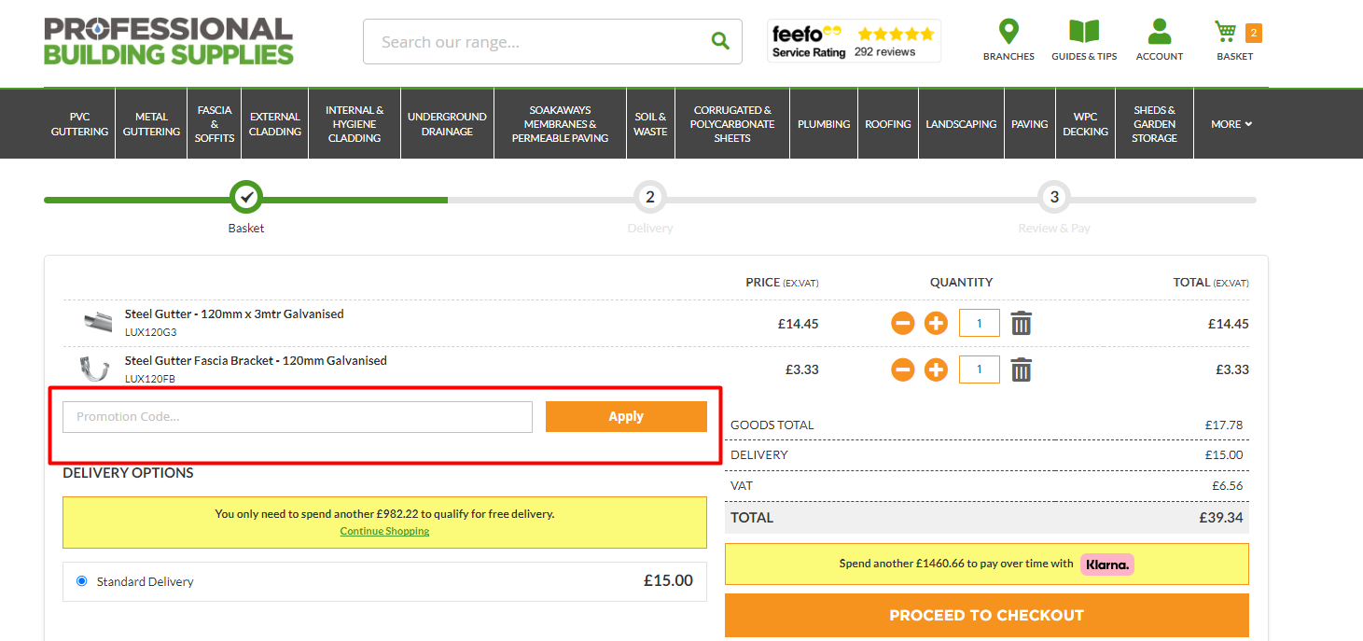View the Basket cart icon

pyautogui.click(x=1229, y=31)
